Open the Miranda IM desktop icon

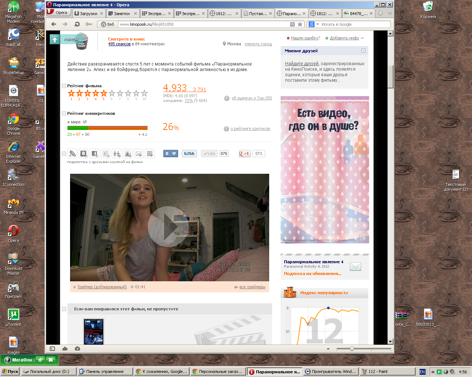14,206
